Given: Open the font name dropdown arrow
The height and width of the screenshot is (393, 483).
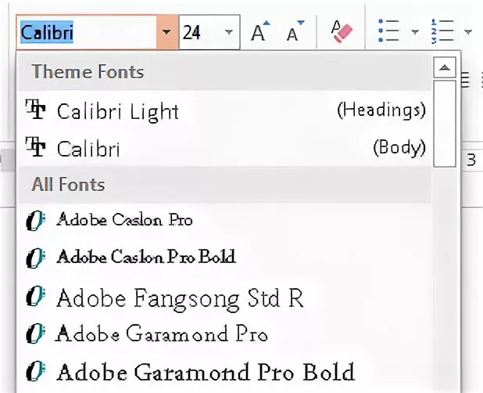Looking at the screenshot, I should point(167,32).
